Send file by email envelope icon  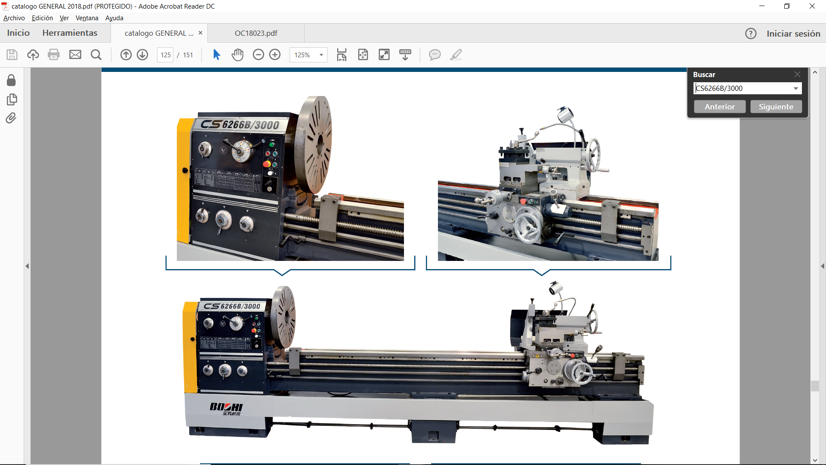pos(75,55)
